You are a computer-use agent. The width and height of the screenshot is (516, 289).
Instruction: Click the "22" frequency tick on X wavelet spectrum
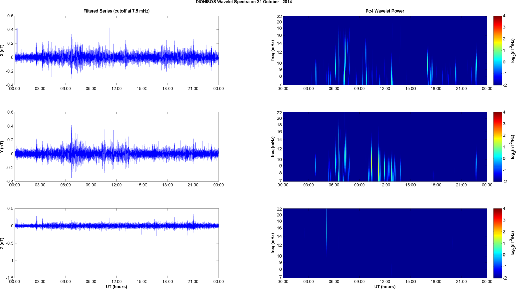coord(279,16)
